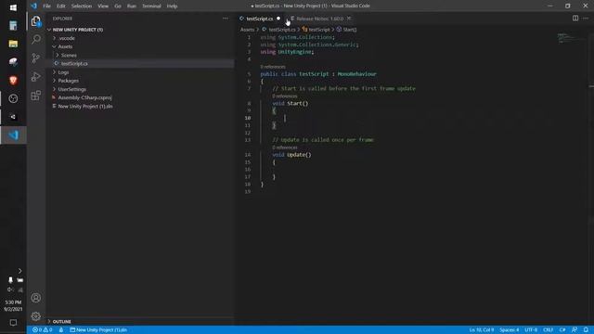Open the File menu
Viewport: 594px width, 334px height.
pyautogui.click(x=47, y=6)
